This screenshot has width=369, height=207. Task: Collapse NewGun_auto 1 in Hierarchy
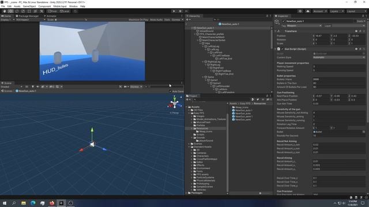pyautogui.click(x=192, y=28)
